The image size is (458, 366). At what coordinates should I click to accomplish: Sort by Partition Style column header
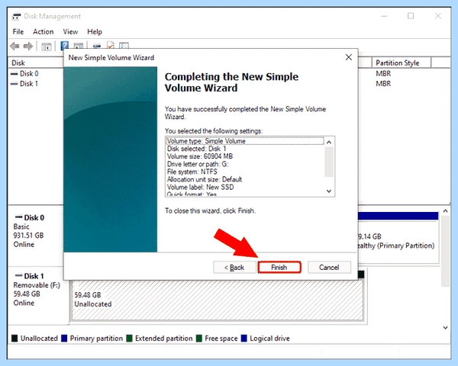tap(402, 63)
